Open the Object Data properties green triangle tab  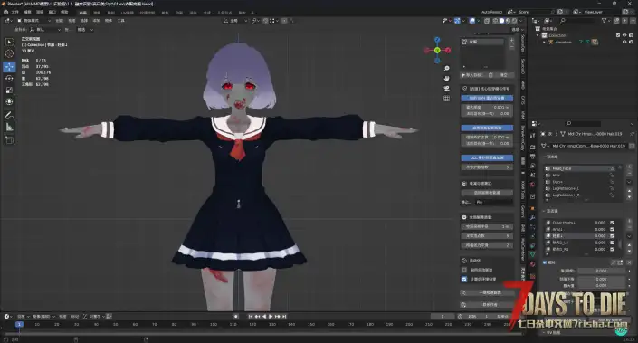533,254
